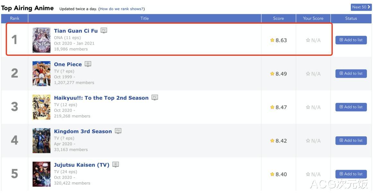Play video icon next to Jujutsu Kaisen (TV)
This screenshot has height=196, width=373.
click(x=116, y=165)
